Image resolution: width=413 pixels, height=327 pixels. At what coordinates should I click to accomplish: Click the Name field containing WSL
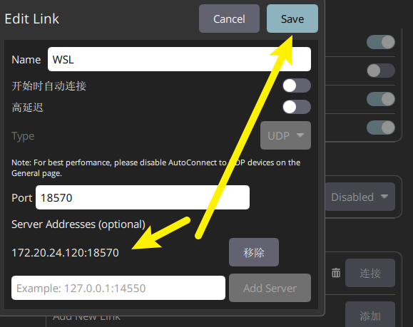[x=179, y=59]
